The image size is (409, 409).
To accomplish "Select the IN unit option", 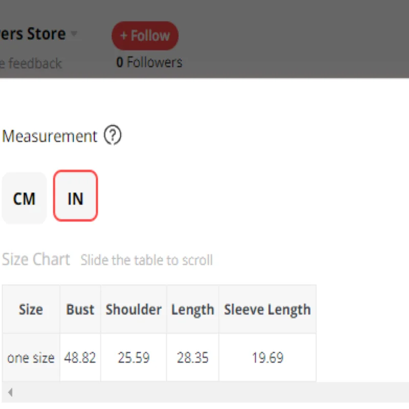I will 75,196.
